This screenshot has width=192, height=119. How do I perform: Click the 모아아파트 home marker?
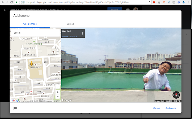[45, 37]
